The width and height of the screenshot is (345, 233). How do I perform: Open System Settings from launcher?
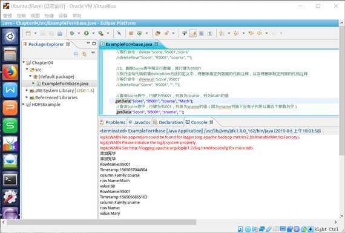coord(10,197)
